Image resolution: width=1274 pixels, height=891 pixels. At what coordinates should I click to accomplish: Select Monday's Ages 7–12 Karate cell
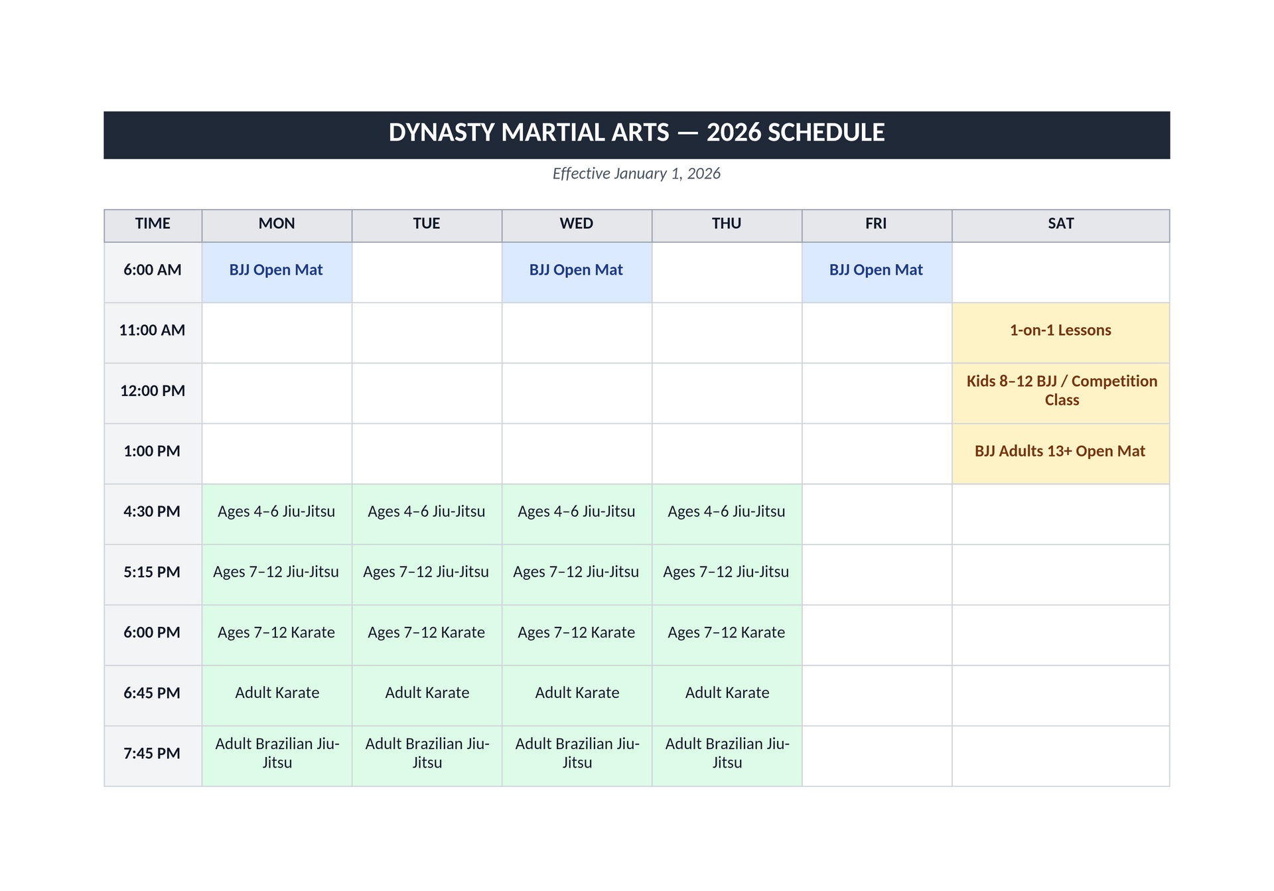tap(277, 635)
